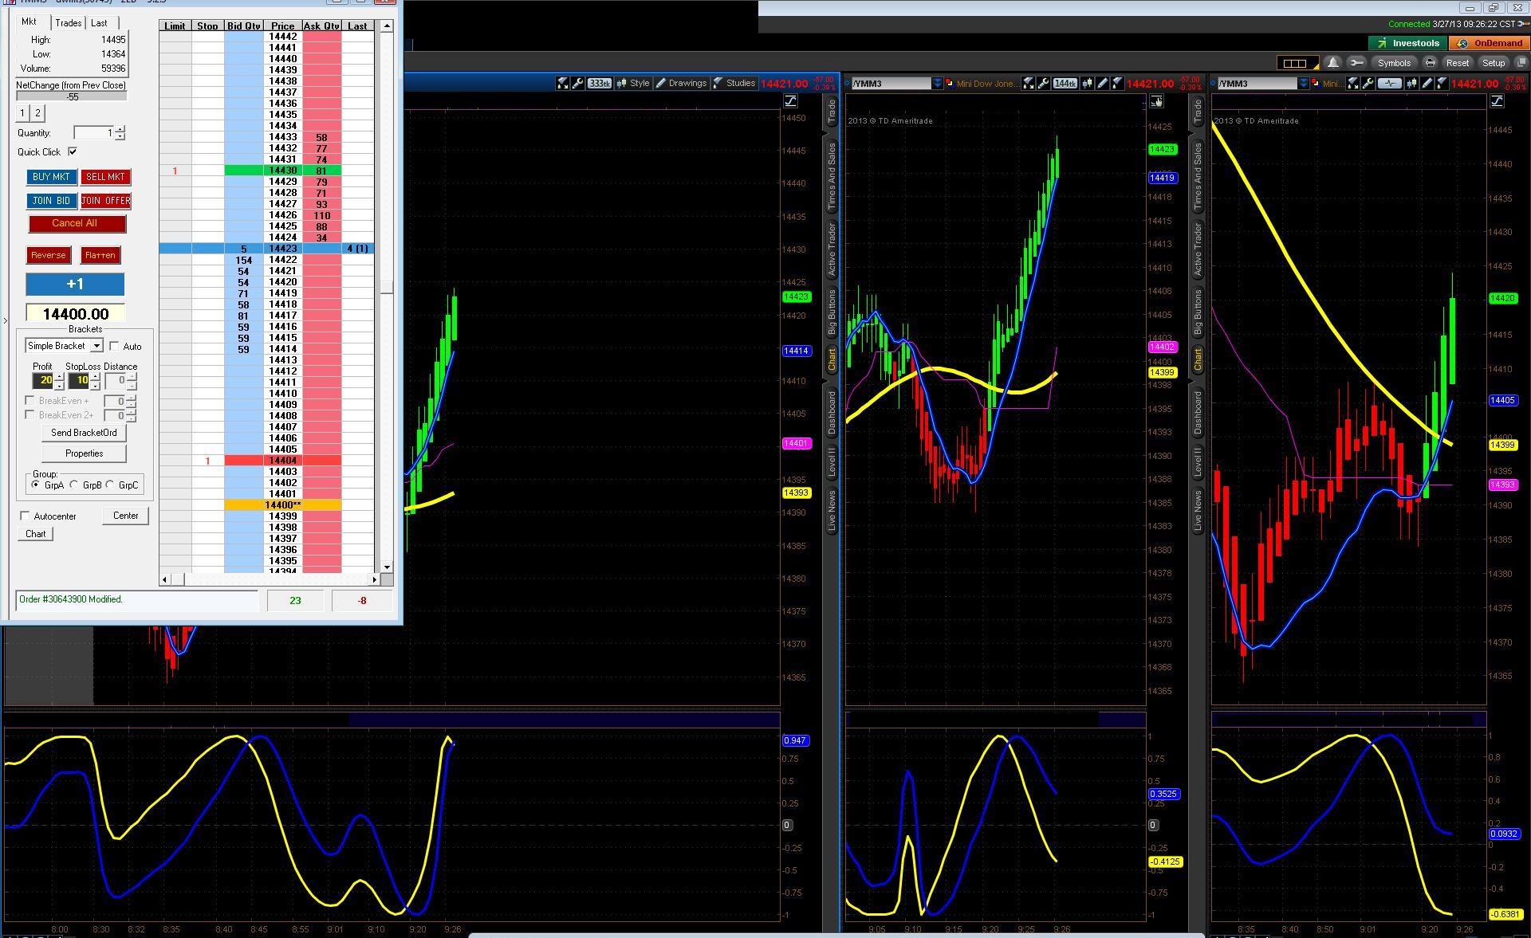1531x938 pixels.
Task: Click the ladder horizontal scrollbar right arrow
Action: pos(374,579)
